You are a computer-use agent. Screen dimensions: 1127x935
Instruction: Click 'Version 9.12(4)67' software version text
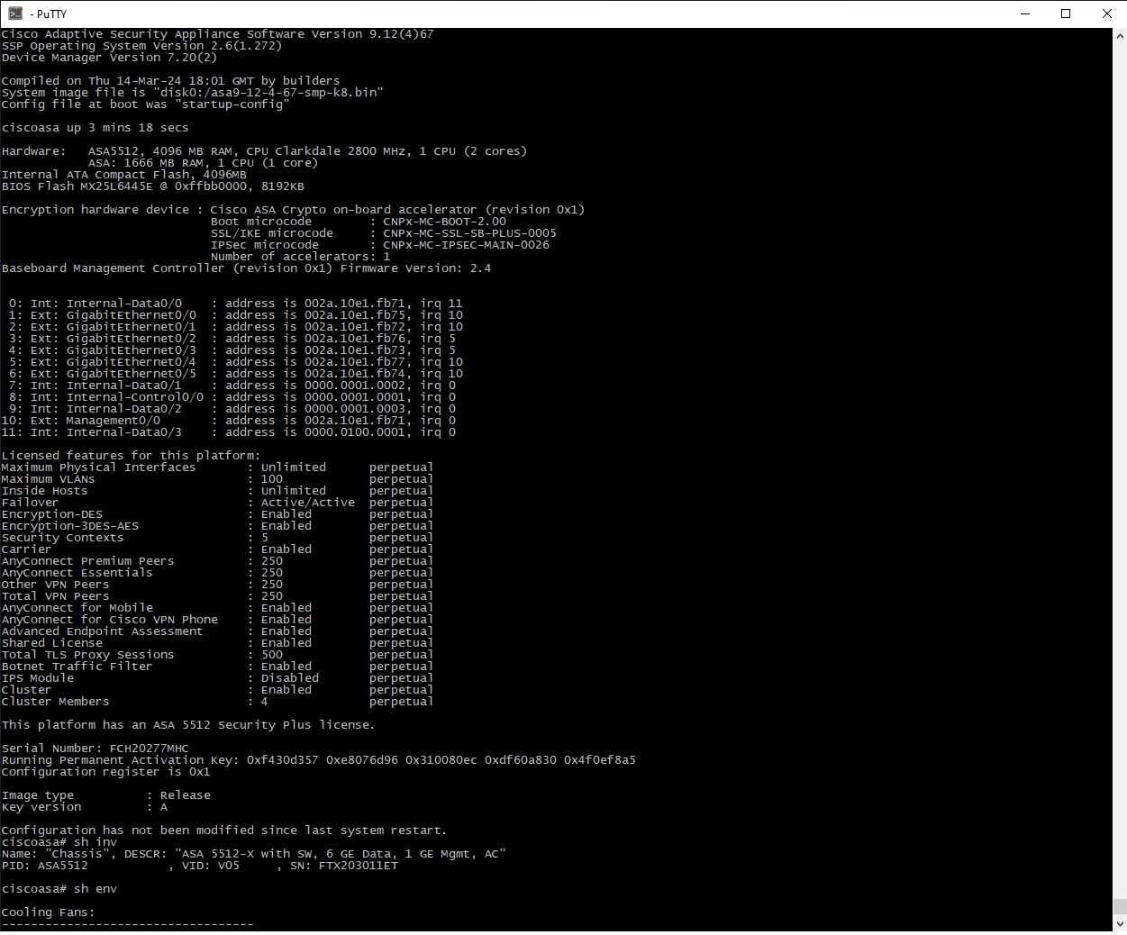tap(372, 34)
